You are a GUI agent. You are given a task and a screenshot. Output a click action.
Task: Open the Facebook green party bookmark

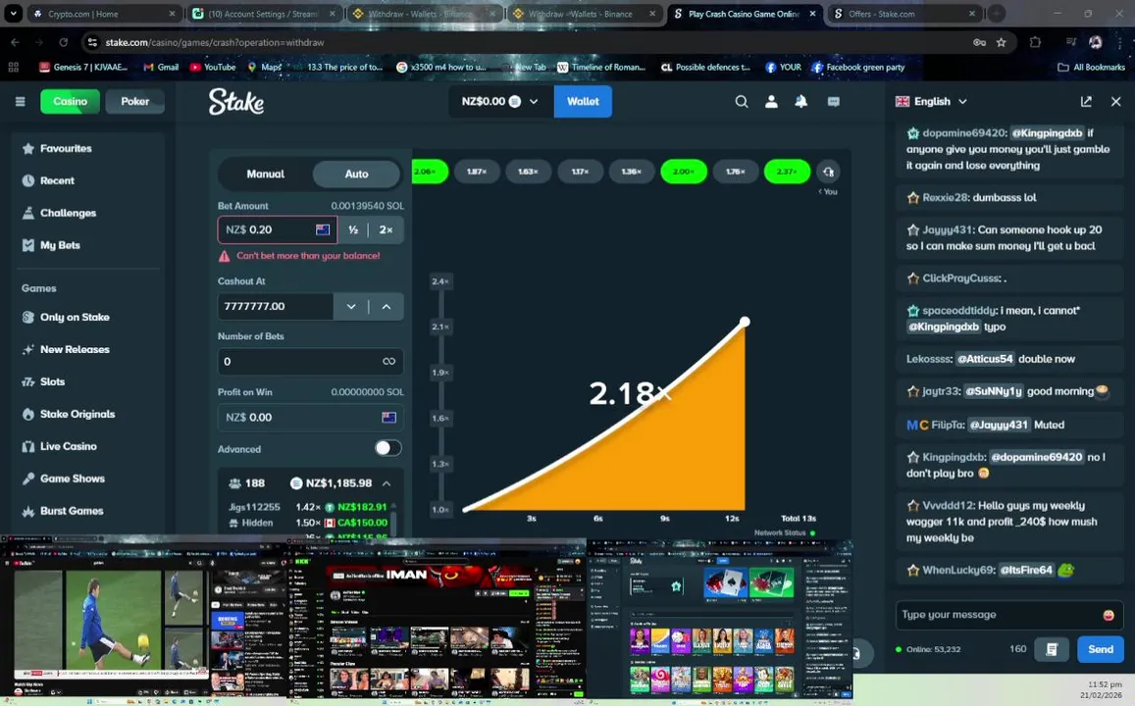[x=858, y=68]
